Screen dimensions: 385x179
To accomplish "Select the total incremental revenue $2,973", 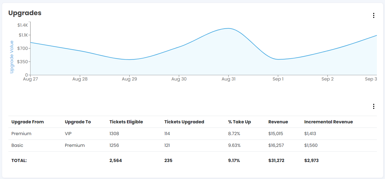I will pos(311,160).
